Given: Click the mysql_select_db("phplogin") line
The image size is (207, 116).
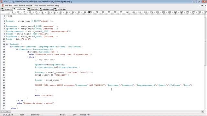Looking at the screenshot, I should [x=52, y=75].
